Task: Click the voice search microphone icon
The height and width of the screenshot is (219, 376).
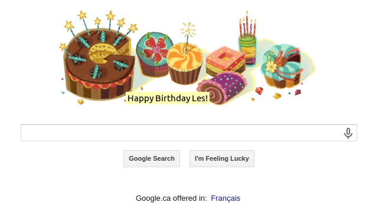Action: 348,133
